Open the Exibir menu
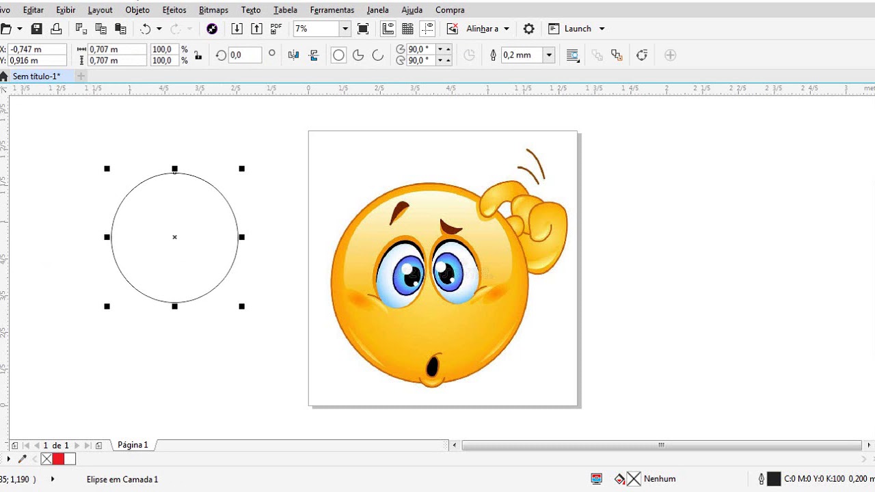Image resolution: width=875 pixels, height=492 pixels. (66, 10)
